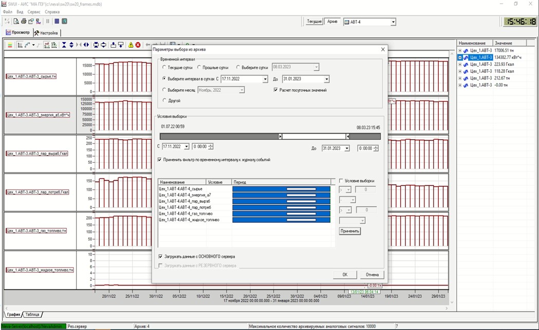Click the Отмена button
Screen dimensions: 539x330
[x=372, y=275]
